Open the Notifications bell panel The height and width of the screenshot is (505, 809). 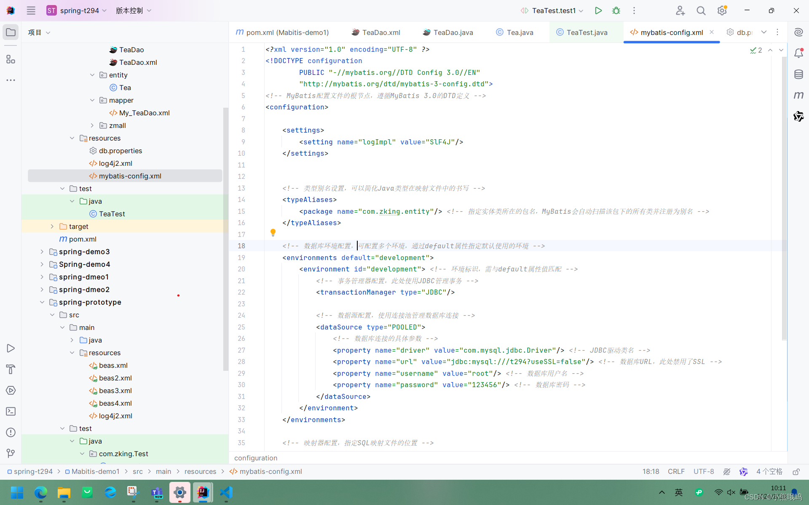pyautogui.click(x=798, y=53)
